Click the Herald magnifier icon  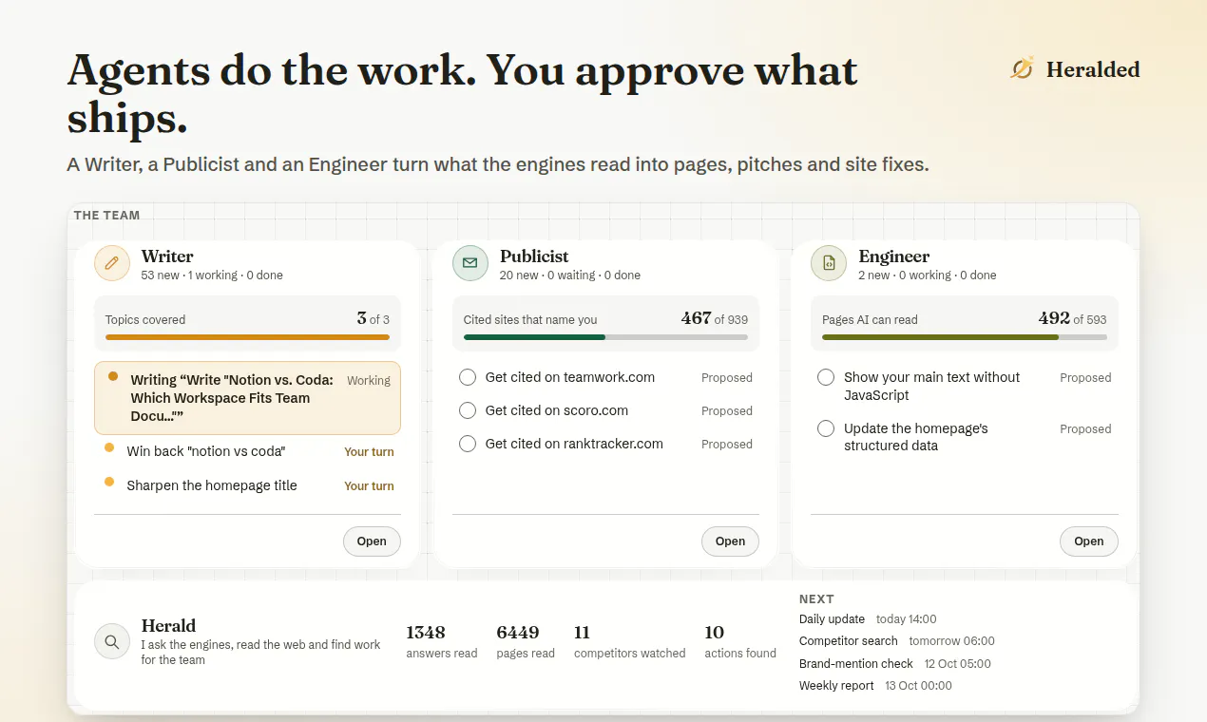pos(112,641)
